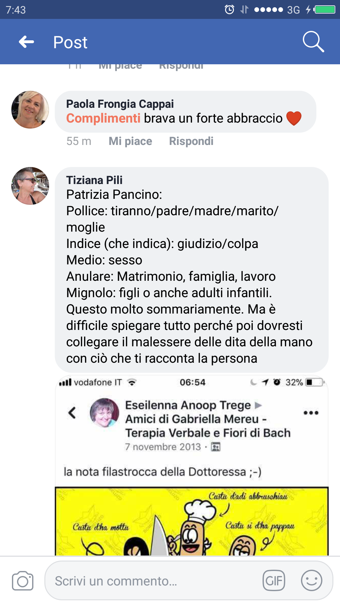Tap the battery indicator in status bar
Image resolution: width=340 pixels, height=605 pixels.
click(x=325, y=9)
